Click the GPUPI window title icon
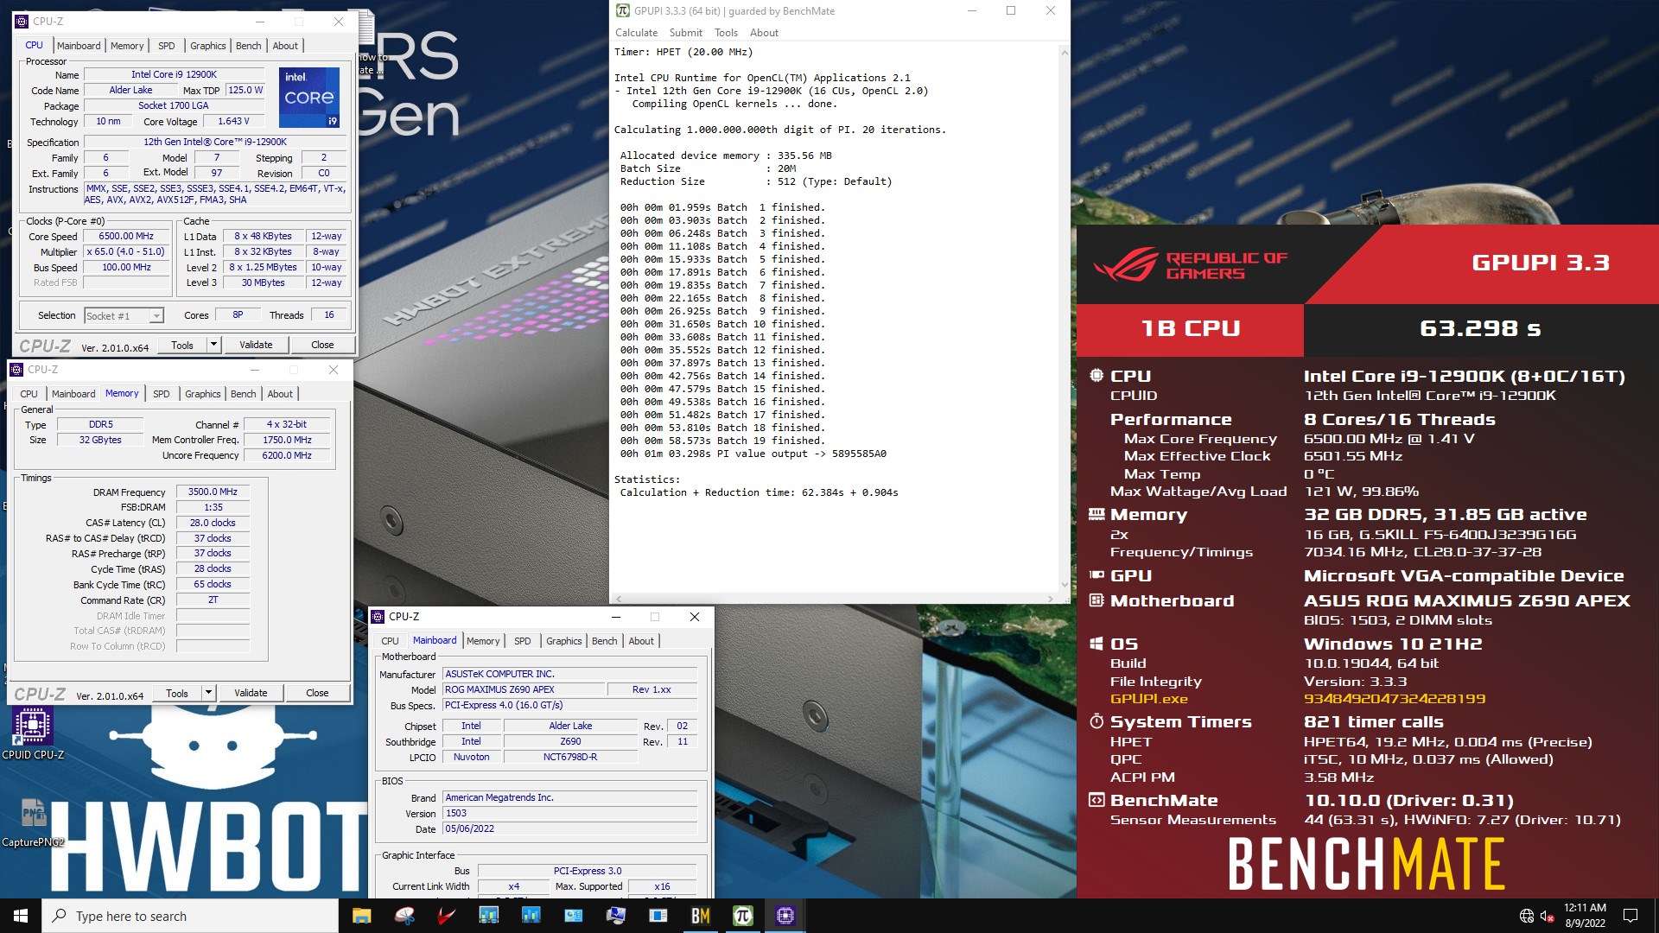1659x933 pixels. [622, 10]
